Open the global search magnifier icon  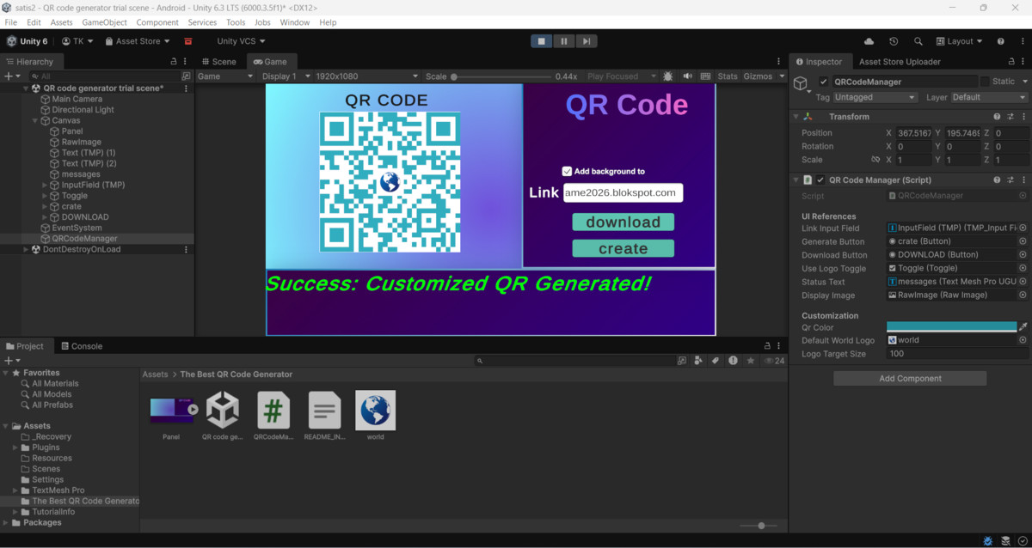(x=918, y=41)
